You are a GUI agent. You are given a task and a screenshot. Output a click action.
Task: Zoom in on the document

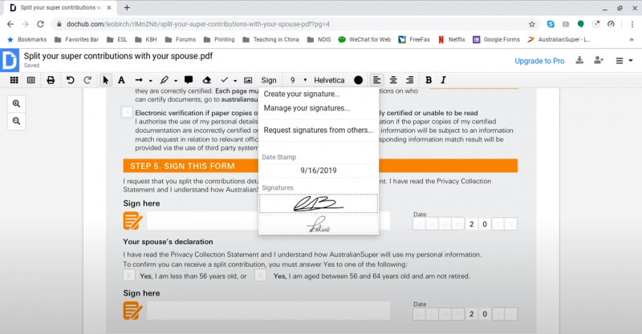tap(16, 103)
